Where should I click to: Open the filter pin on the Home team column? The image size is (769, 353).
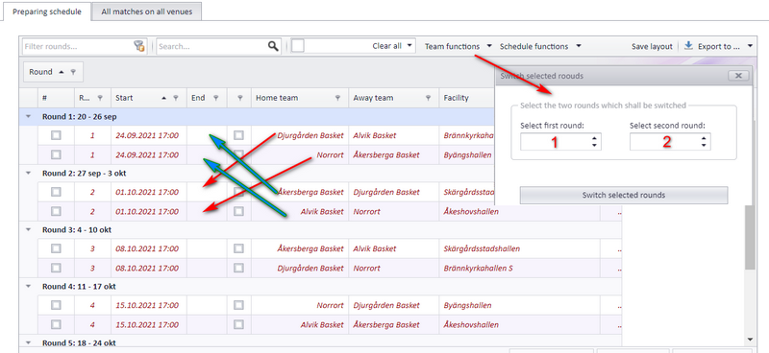click(337, 98)
